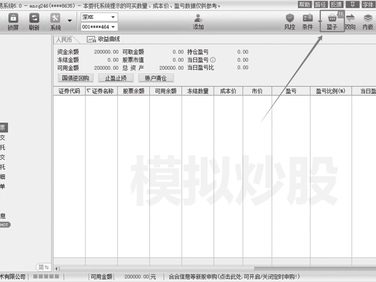The width and height of the screenshot is (376, 282).
Task: Open the 系统 settings tool icon
Action: point(55,21)
